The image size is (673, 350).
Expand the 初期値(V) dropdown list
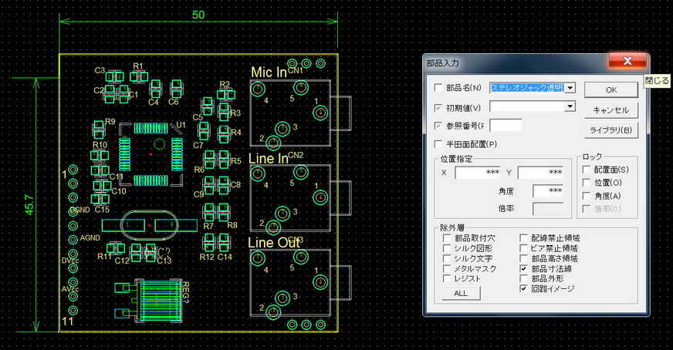[570, 106]
